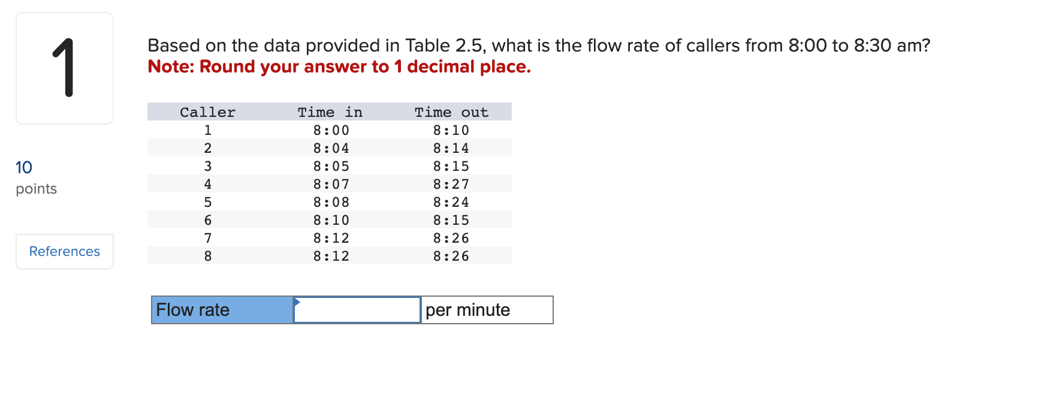The height and width of the screenshot is (398, 1044).
Task: Click the shaded table header row
Action: (x=330, y=111)
